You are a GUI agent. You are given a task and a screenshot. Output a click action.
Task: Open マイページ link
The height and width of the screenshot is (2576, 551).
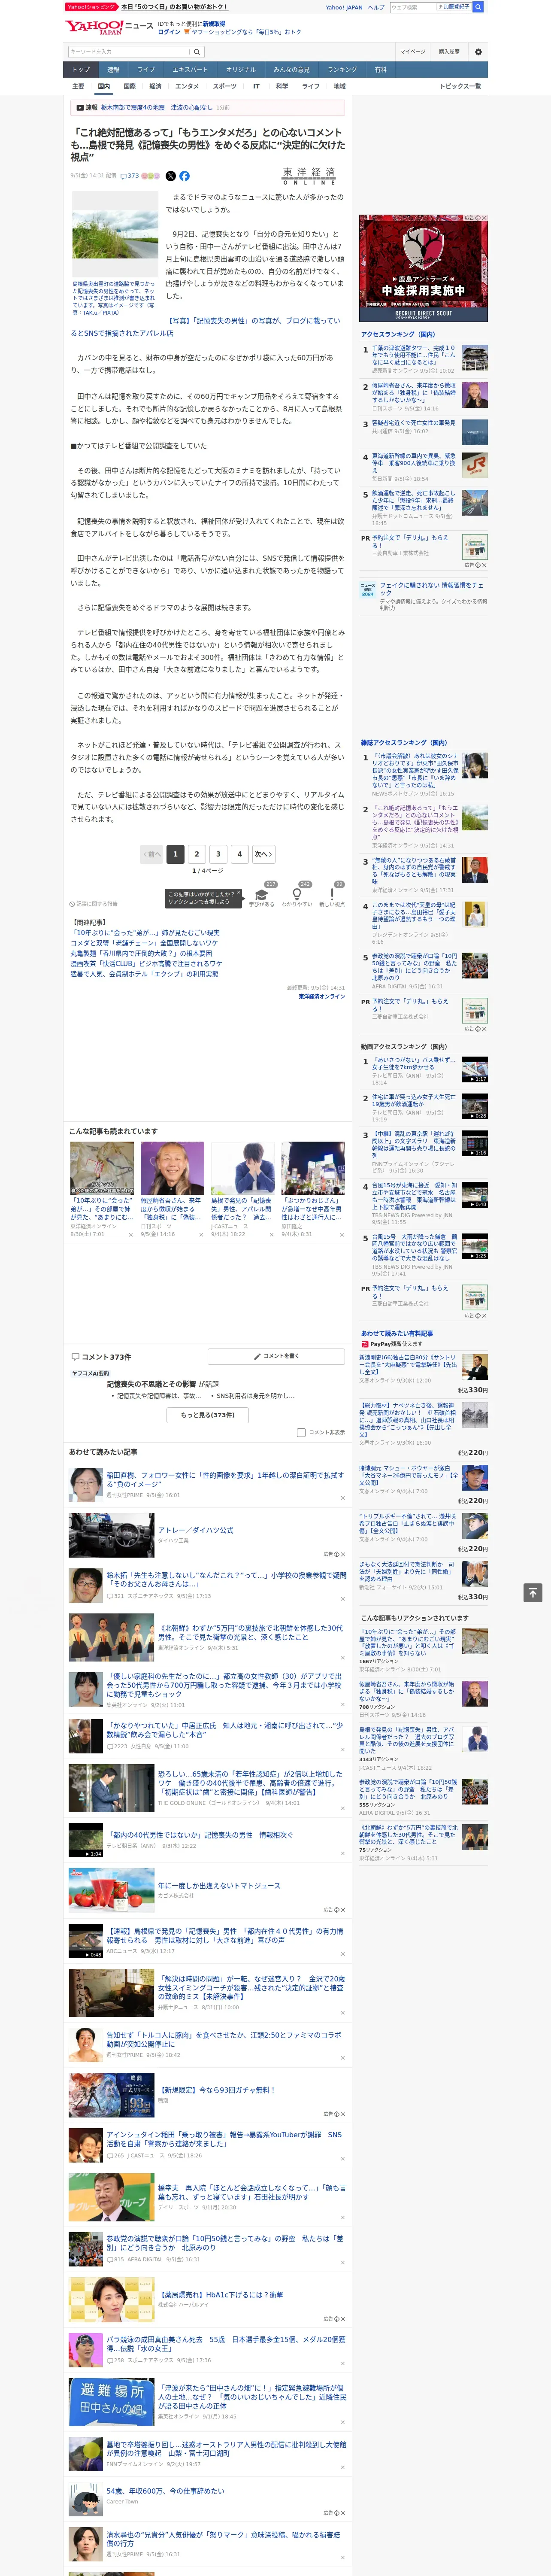pos(412,52)
